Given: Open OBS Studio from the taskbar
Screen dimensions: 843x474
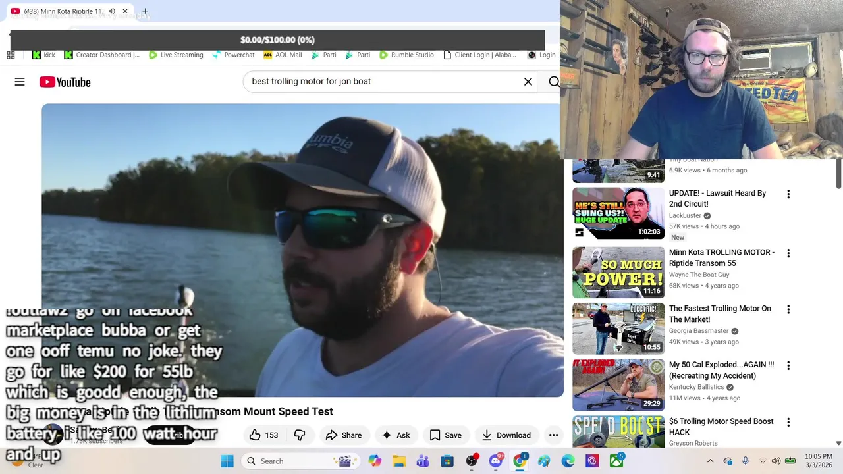Looking at the screenshot, I should click(472, 461).
